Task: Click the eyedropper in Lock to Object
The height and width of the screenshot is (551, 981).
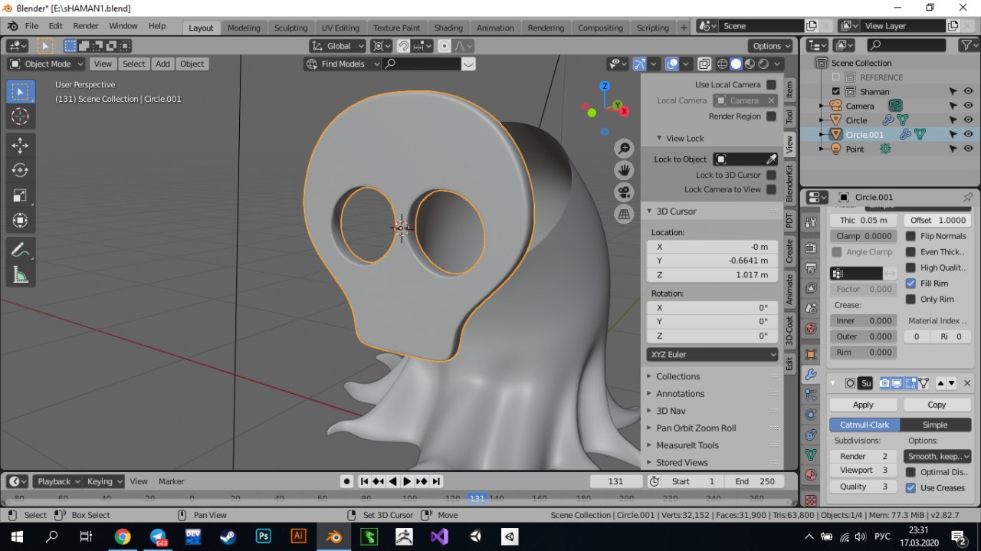Action: [x=771, y=159]
